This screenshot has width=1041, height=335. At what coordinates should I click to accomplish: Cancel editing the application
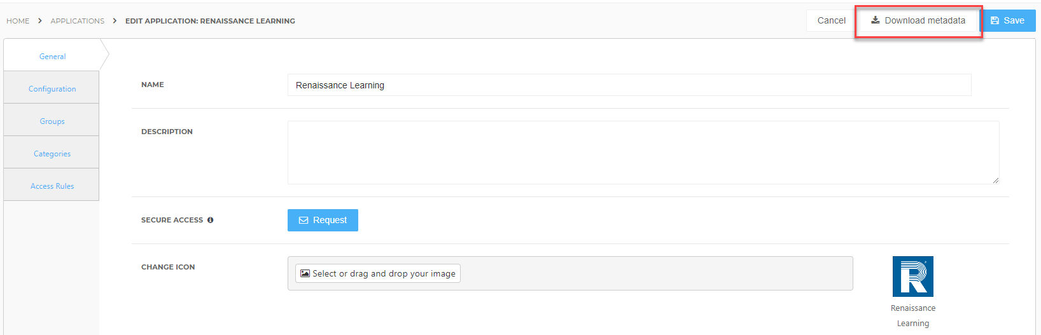pos(831,20)
